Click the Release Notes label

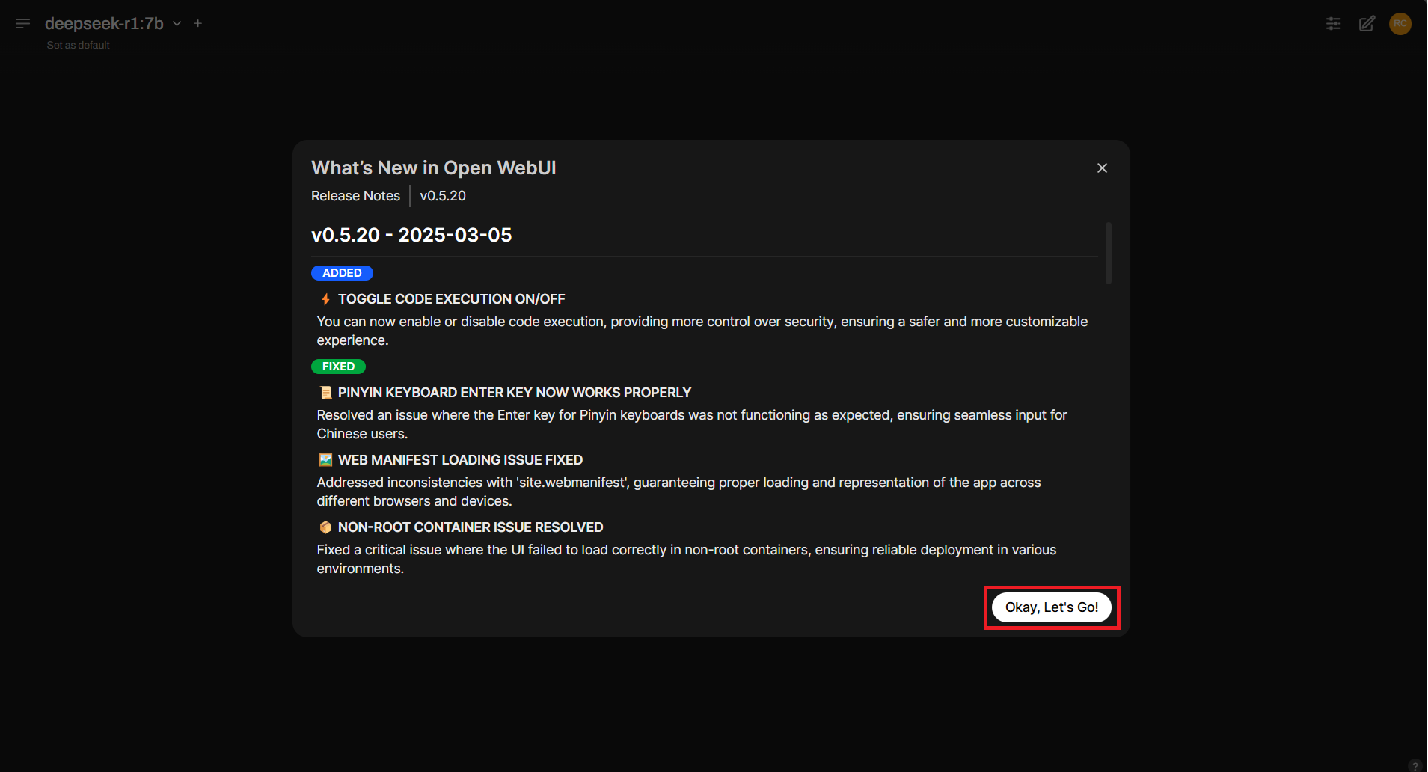tap(355, 196)
